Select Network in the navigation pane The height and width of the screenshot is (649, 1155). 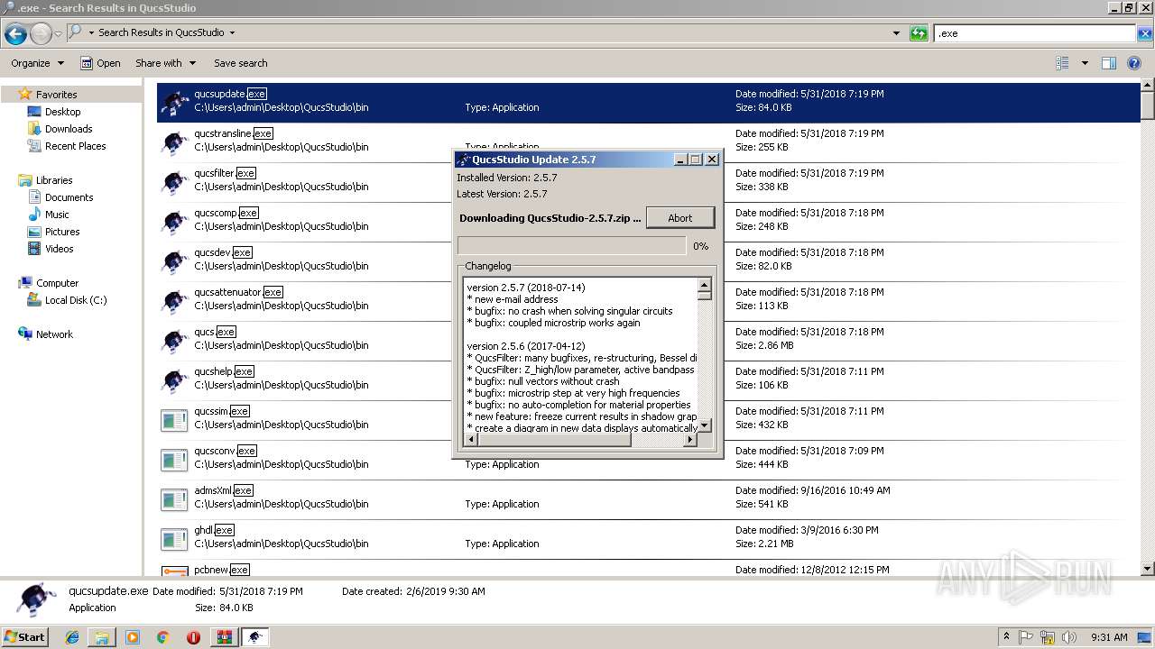point(54,334)
